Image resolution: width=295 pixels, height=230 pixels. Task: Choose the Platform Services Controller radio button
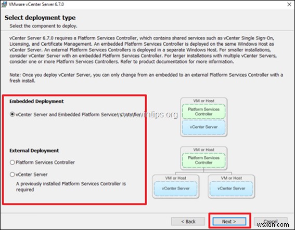point(12,162)
